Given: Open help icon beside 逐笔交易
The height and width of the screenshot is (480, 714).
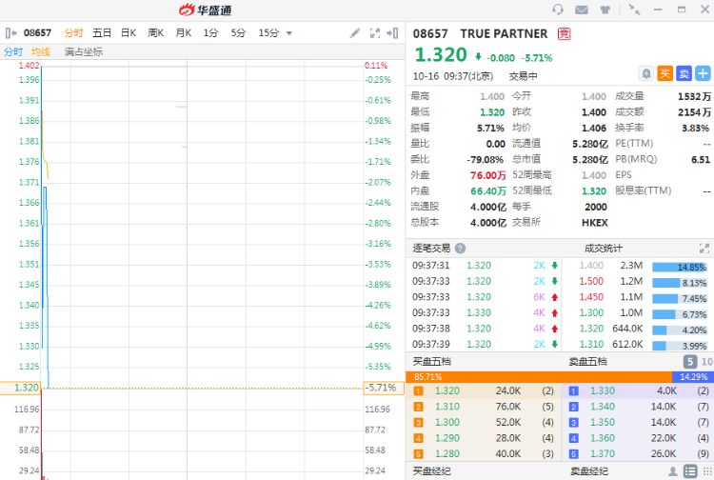Looking at the screenshot, I should point(459,248).
